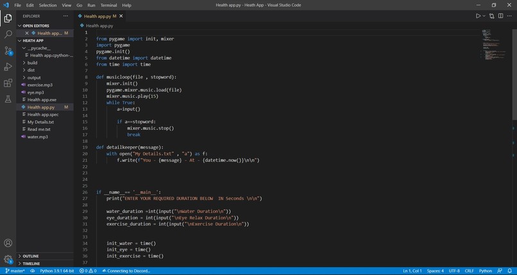Open notifications bell in status bar
The height and width of the screenshot is (275, 517).
coord(509,271)
